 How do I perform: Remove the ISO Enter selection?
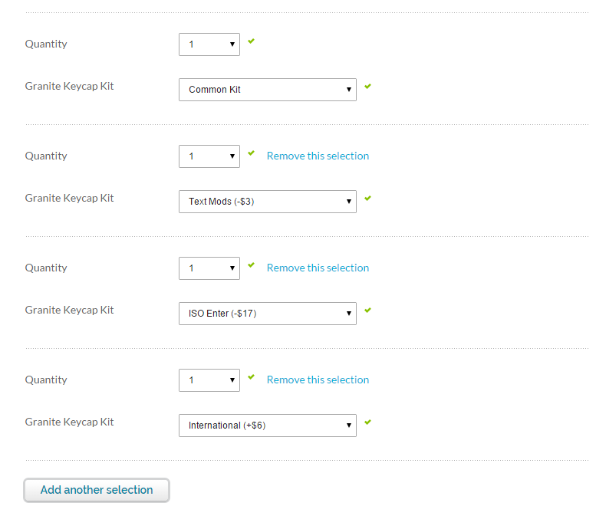tap(318, 268)
